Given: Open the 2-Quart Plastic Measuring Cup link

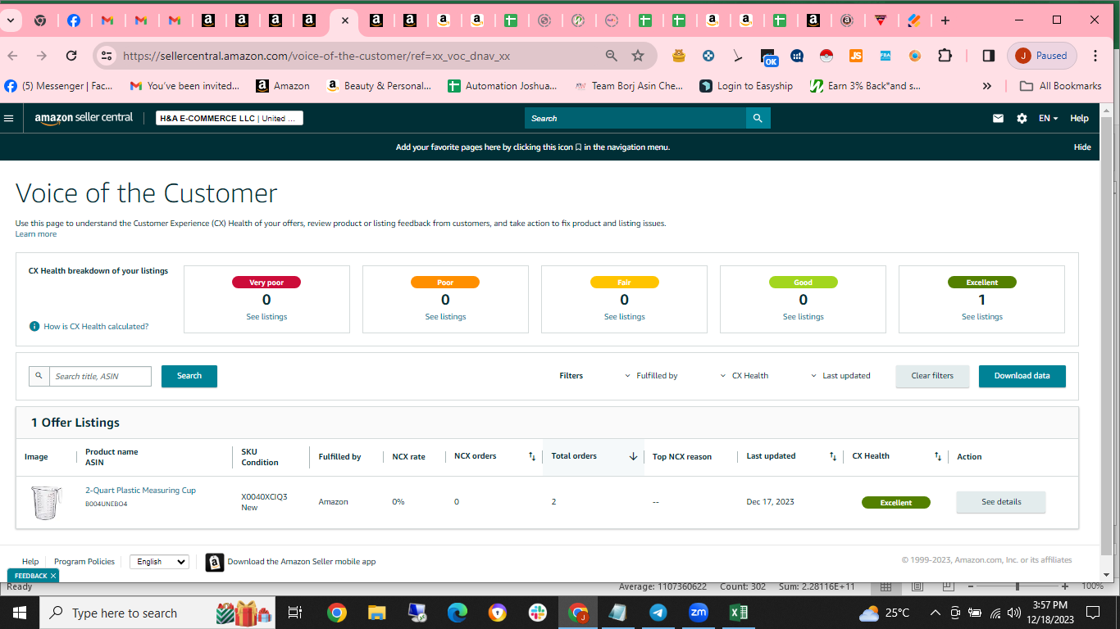Looking at the screenshot, I should tap(140, 491).
